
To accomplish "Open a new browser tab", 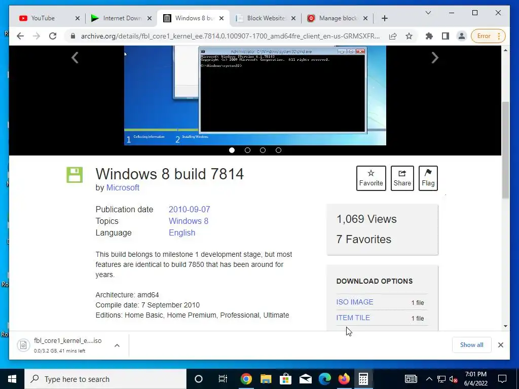I will 384,18.
